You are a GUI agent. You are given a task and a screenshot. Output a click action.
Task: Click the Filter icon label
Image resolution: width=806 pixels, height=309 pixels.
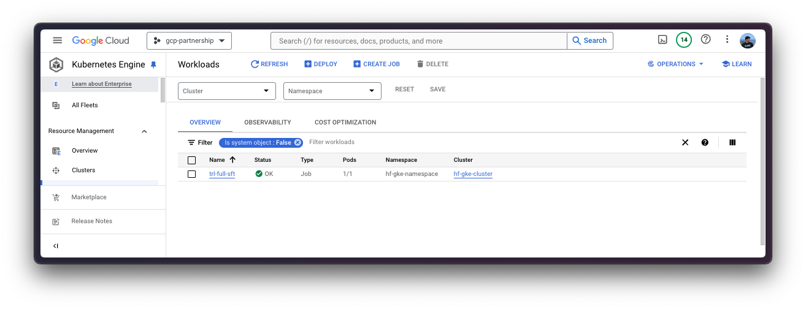[200, 143]
